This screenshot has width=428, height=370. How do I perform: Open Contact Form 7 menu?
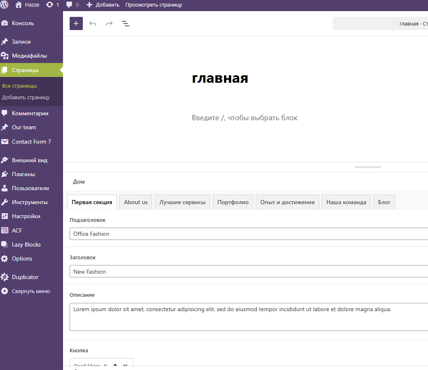point(31,142)
